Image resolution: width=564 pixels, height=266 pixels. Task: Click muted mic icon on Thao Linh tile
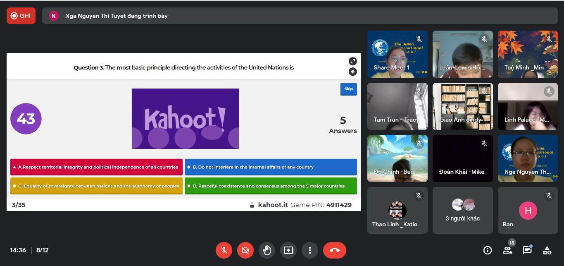[419, 196]
